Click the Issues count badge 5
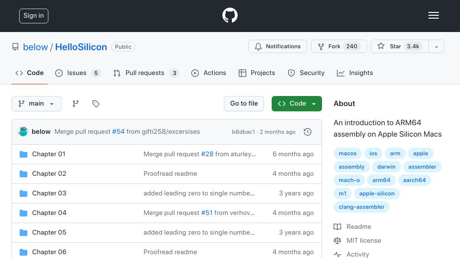Image resolution: width=460 pixels, height=258 pixels. [x=96, y=73]
